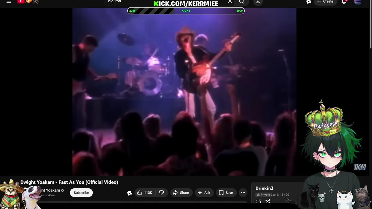Toggle loop playlist for Drinkin2
The height and width of the screenshot is (209, 372).
click(x=258, y=201)
